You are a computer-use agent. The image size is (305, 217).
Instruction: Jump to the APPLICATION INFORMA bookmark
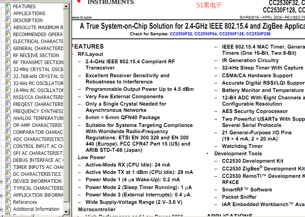tap(38, 195)
